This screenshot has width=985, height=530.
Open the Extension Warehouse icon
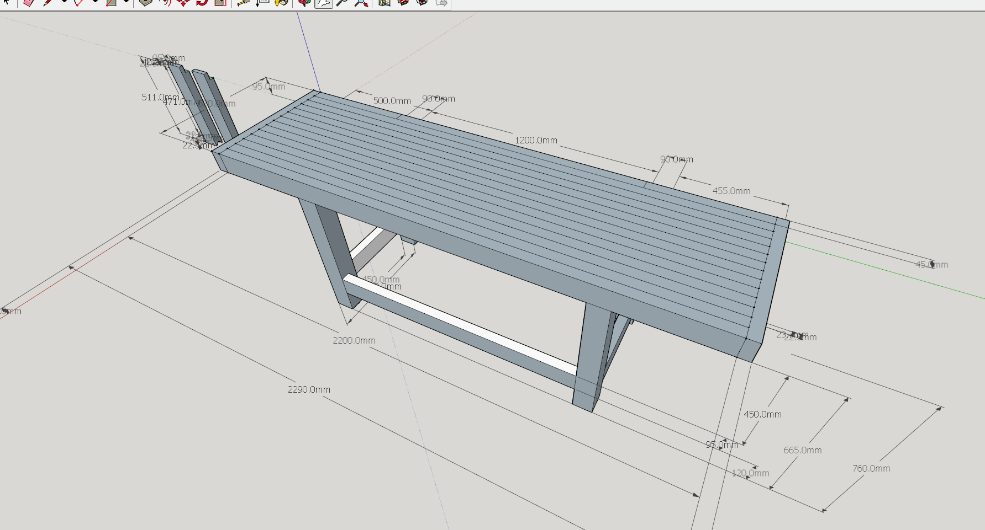[422, 2]
